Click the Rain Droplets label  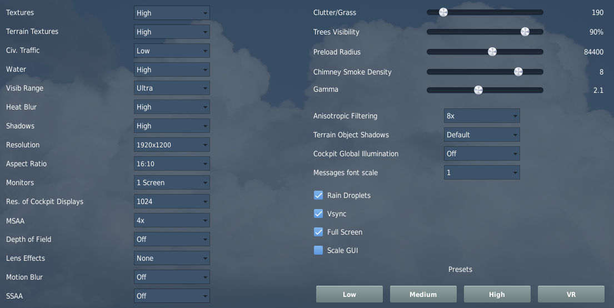pyautogui.click(x=349, y=196)
